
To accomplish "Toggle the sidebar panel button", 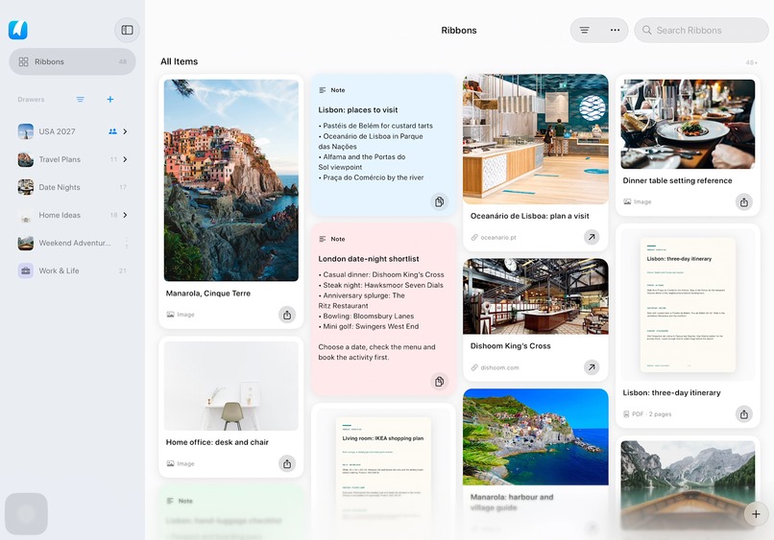I will coord(127,30).
